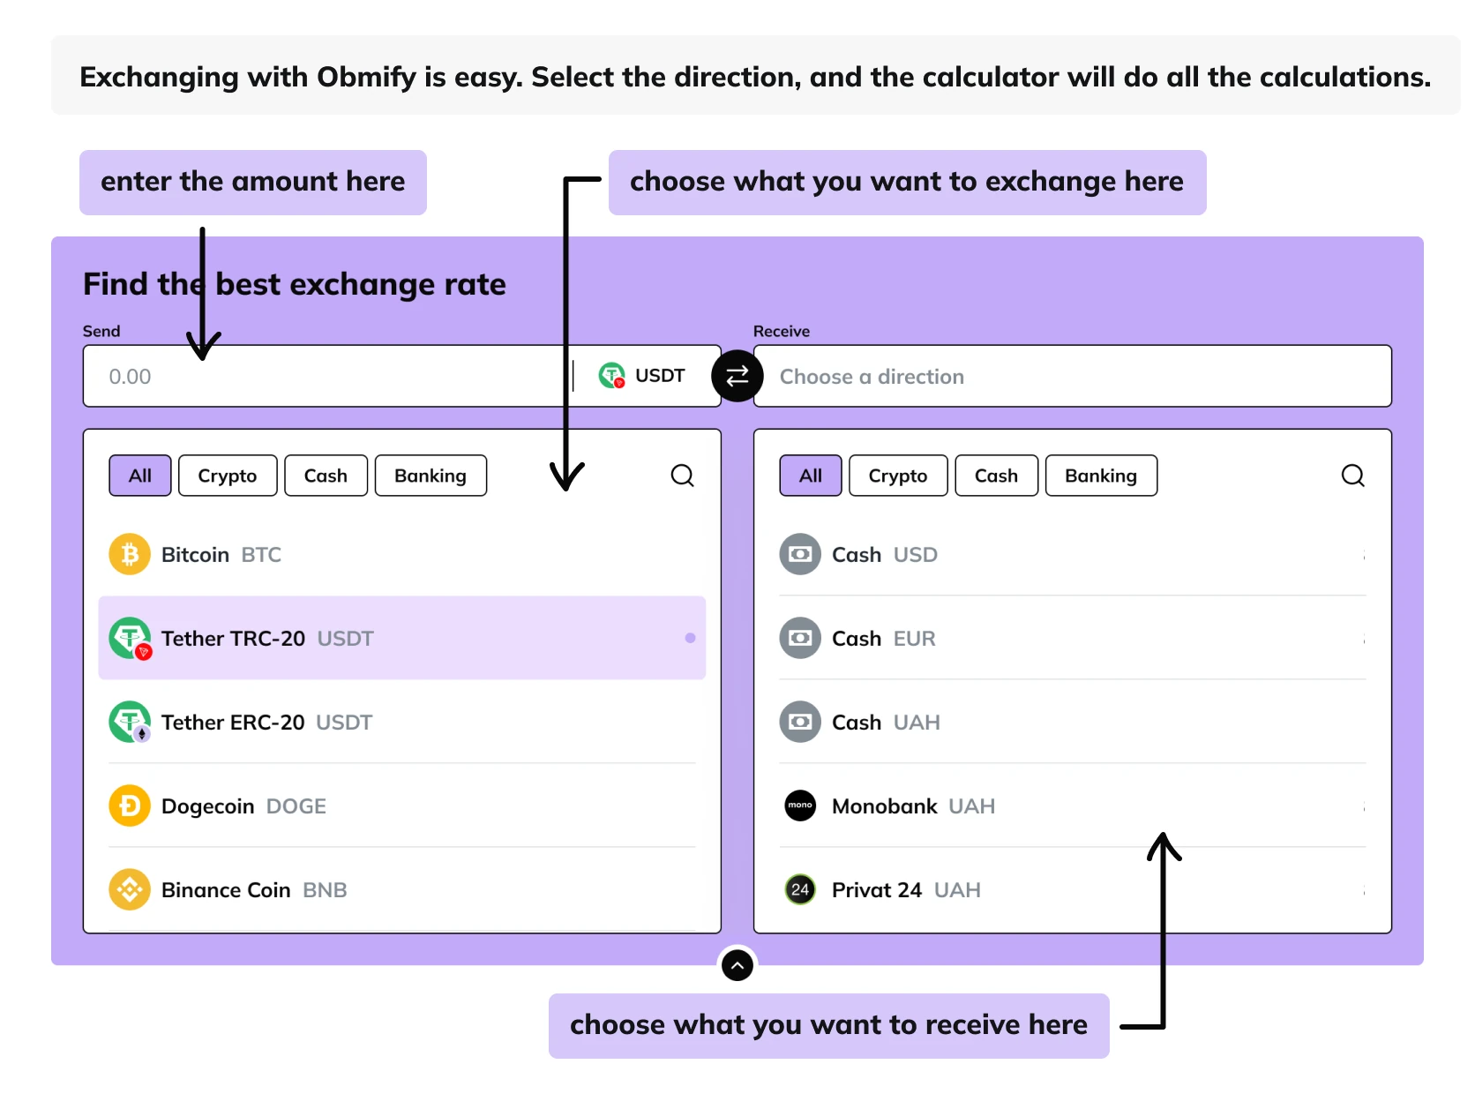Select Cash EUR from the Receive list
Screen dimensions: 1475x1094
(882, 638)
